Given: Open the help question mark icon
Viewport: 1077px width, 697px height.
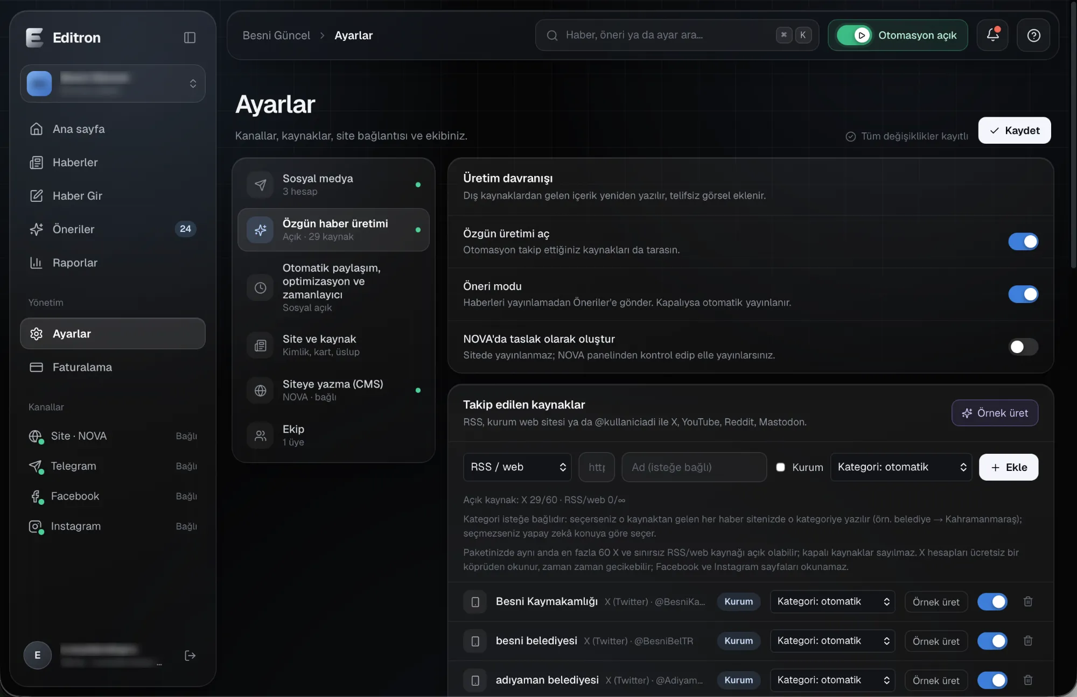Looking at the screenshot, I should tap(1033, 35).
